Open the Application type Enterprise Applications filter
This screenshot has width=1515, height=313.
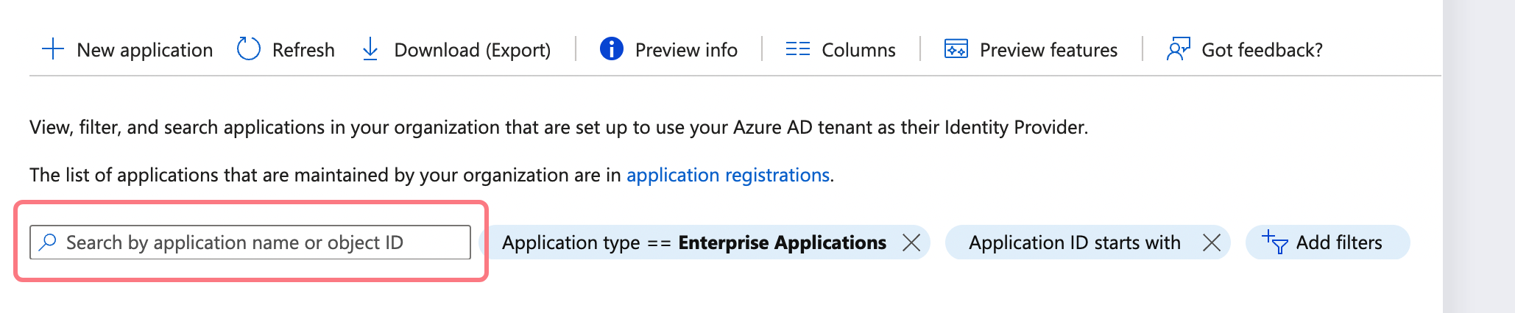point(693,242)
